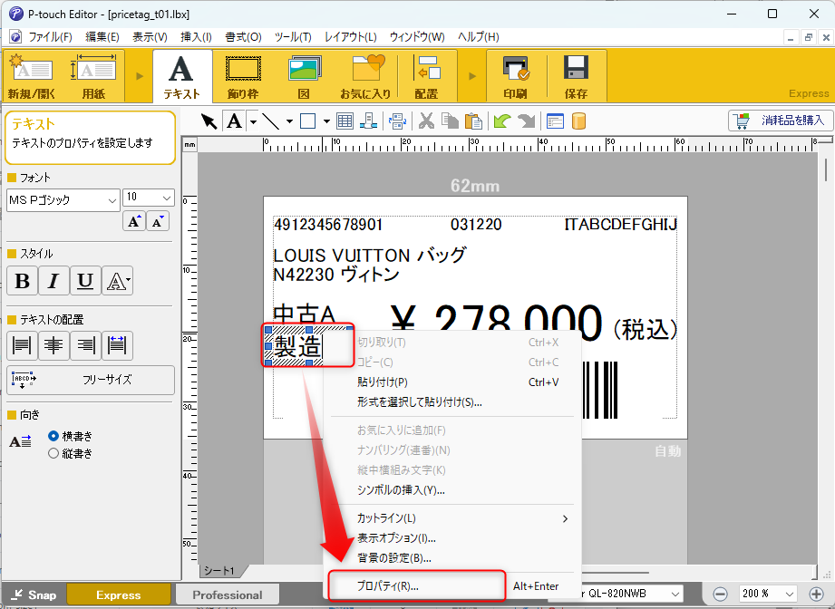This screenshot has height=609, width=835.
Task: Zoom in with the plus button
Action: (x=816, y=594)
